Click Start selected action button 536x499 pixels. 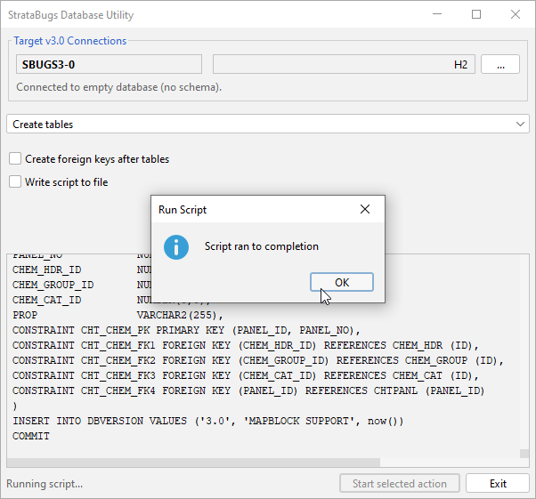point(399,483)
